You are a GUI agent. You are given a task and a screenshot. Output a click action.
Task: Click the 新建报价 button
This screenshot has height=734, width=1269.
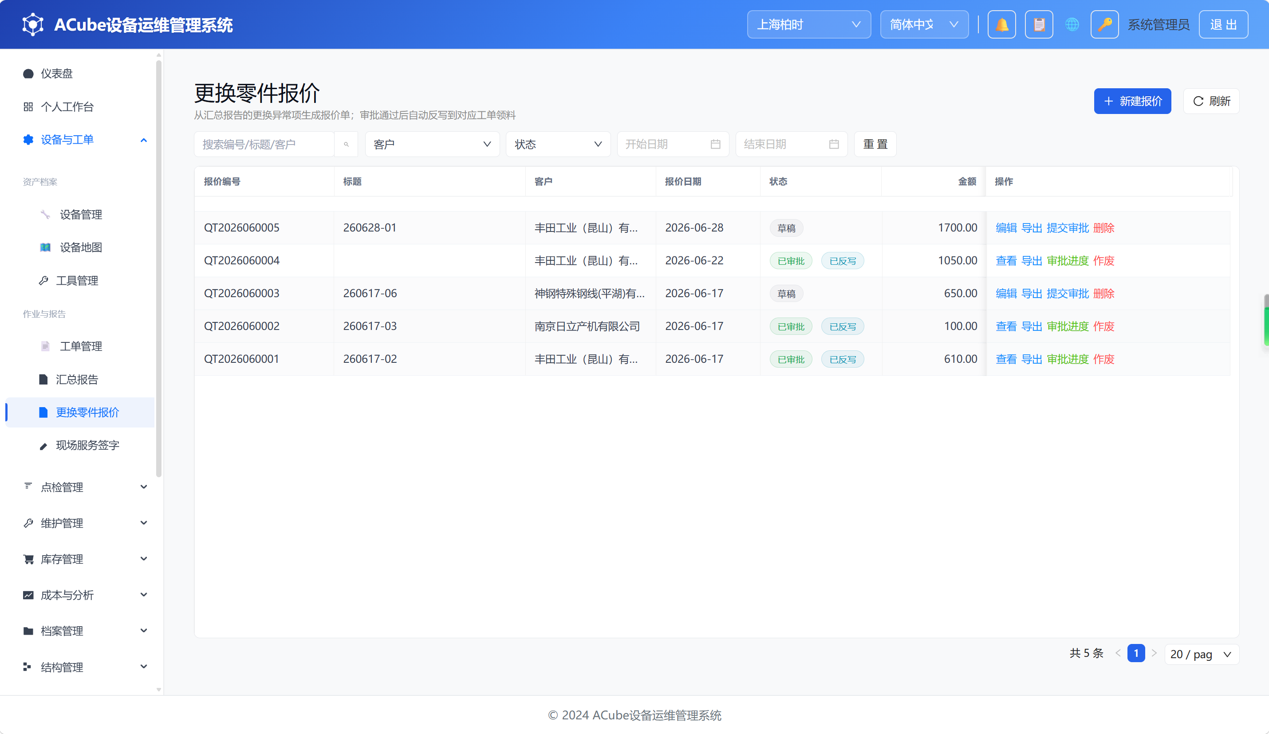point(1132,101)
